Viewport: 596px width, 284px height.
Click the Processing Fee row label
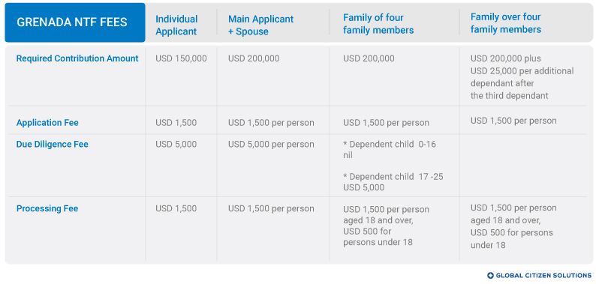47,208
